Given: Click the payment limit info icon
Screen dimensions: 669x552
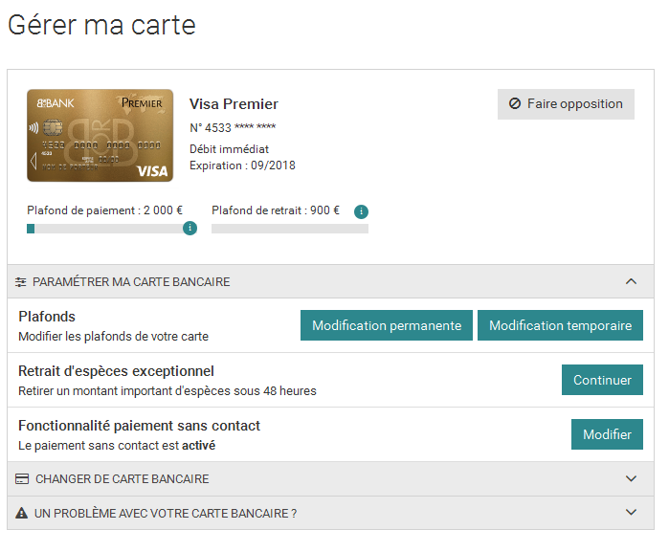Looking at the screenshot, I should tap(190, 228).
